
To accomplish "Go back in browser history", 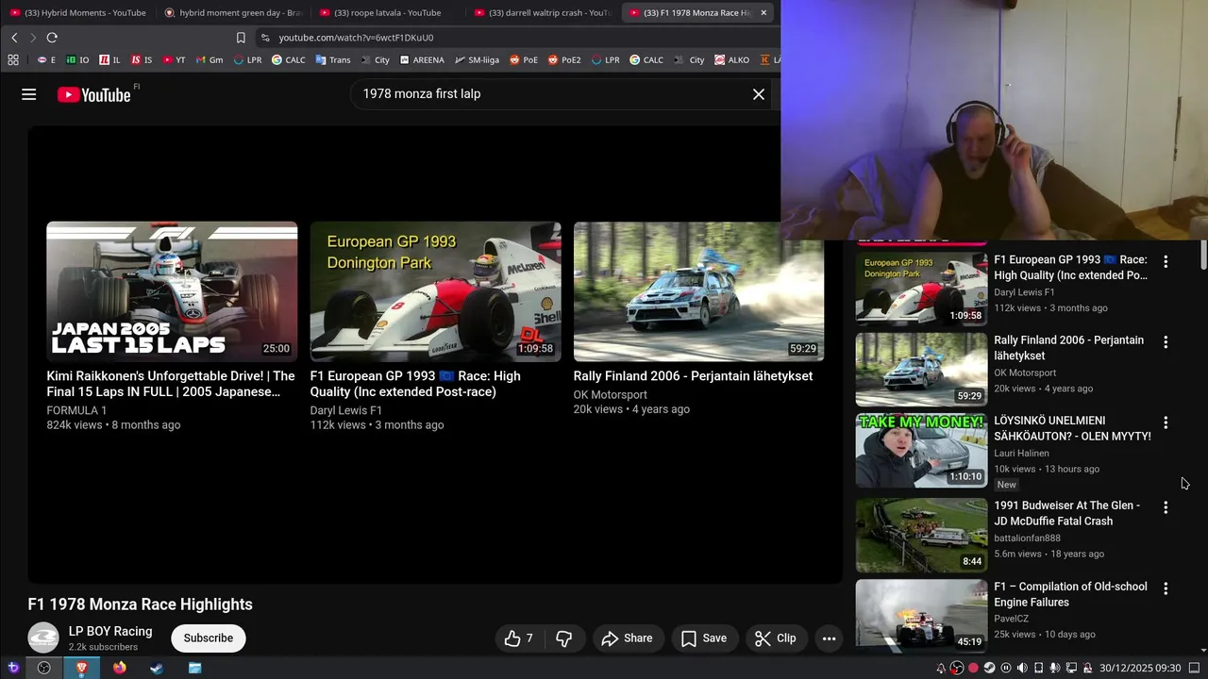I will [x=14, y=38].
